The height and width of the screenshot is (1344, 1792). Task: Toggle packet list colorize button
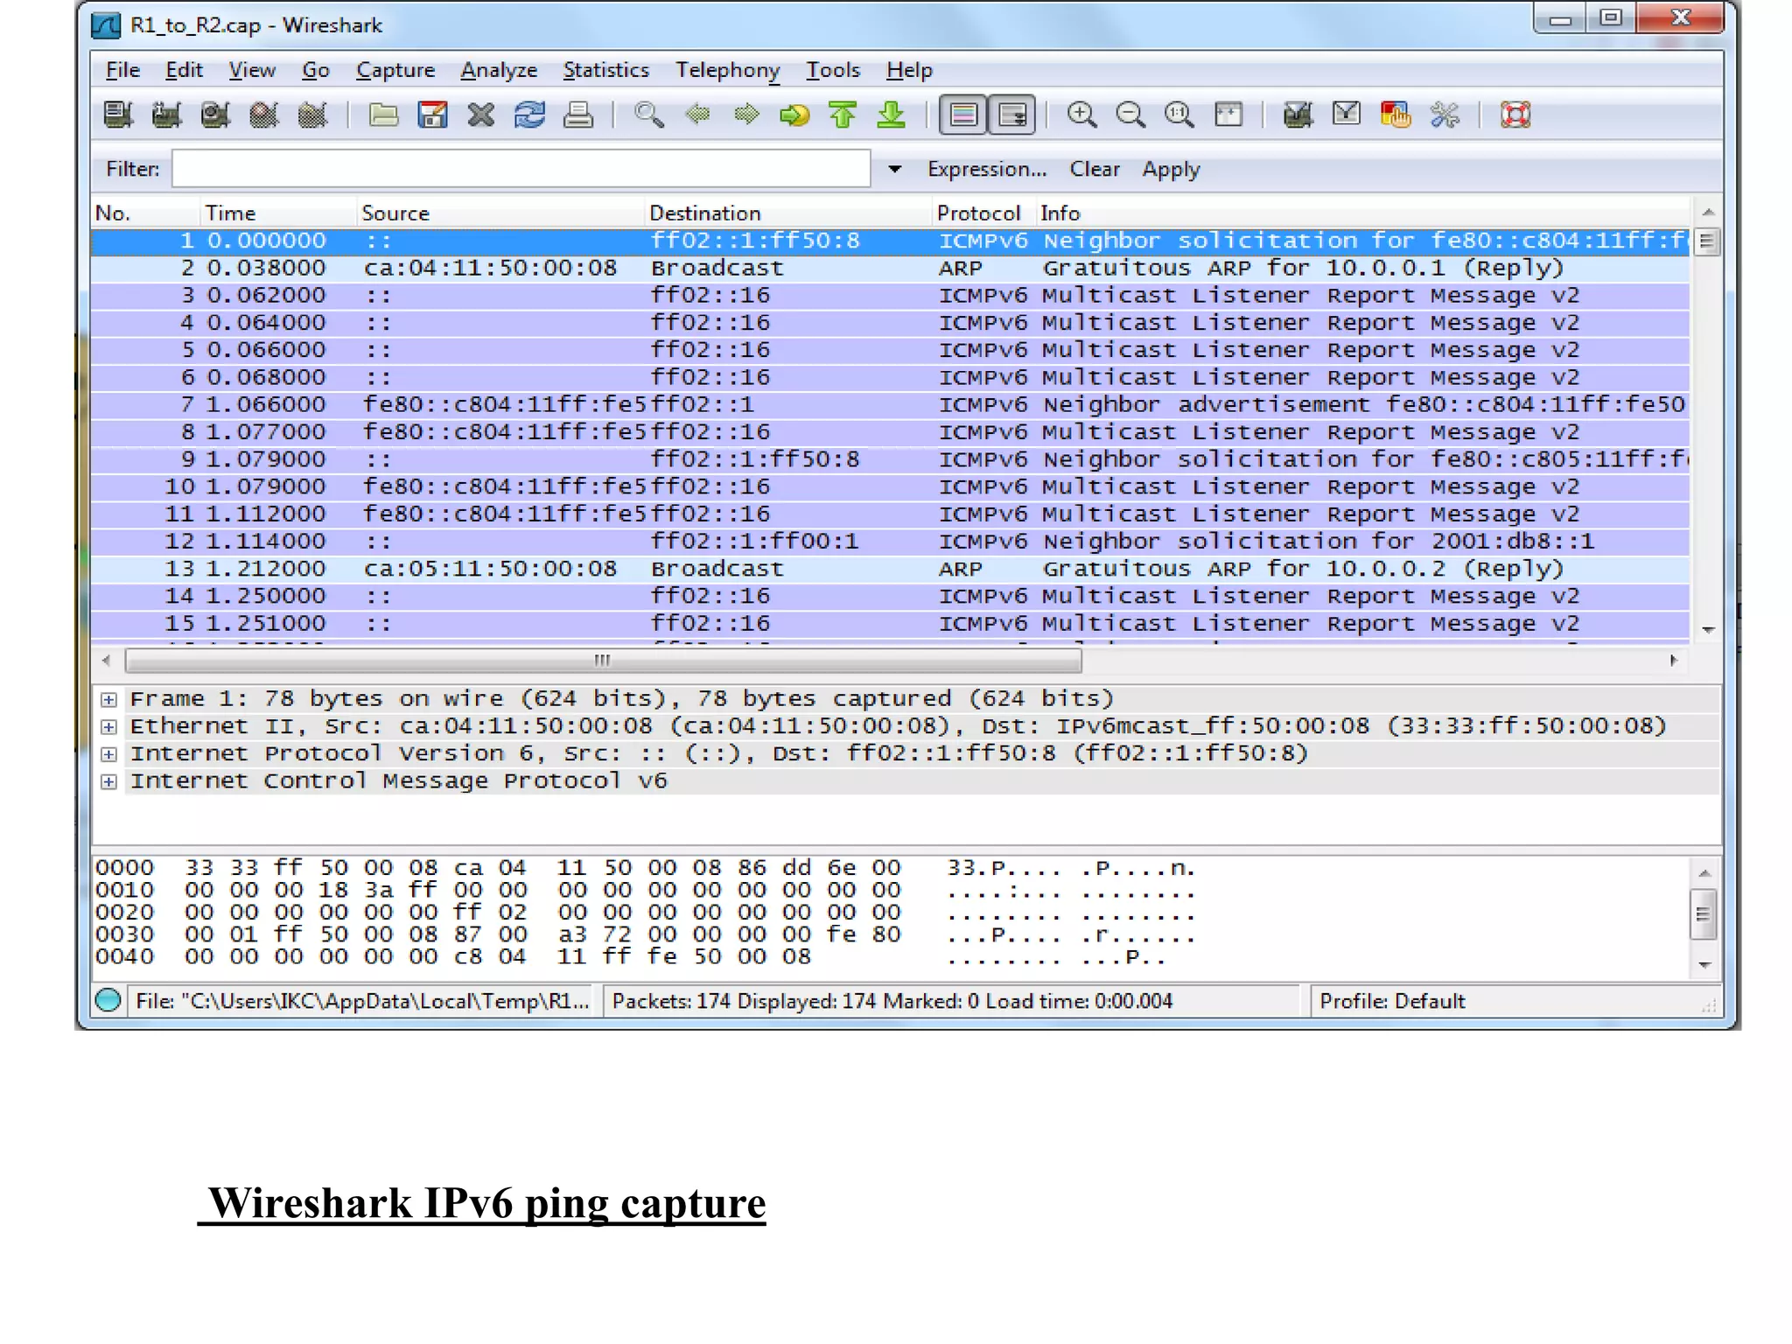pyautogui.click(x=963, y=115)
